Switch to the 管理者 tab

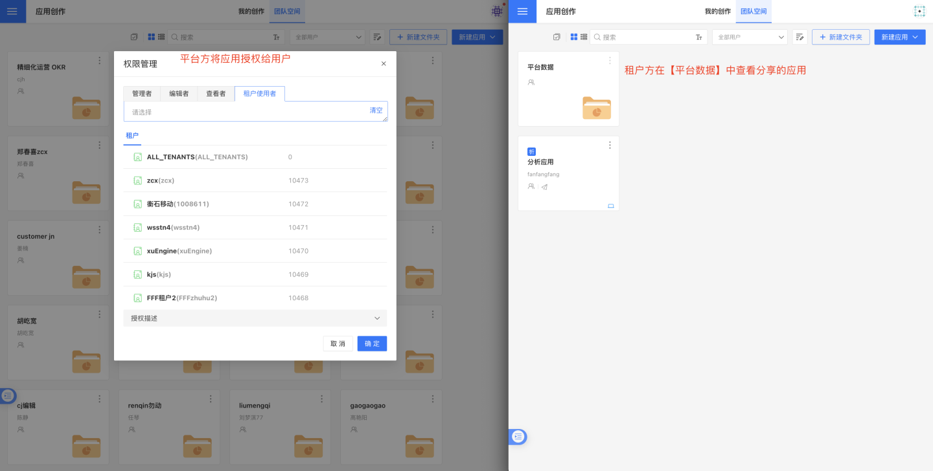pyautogui.click(x=142, y=94)
